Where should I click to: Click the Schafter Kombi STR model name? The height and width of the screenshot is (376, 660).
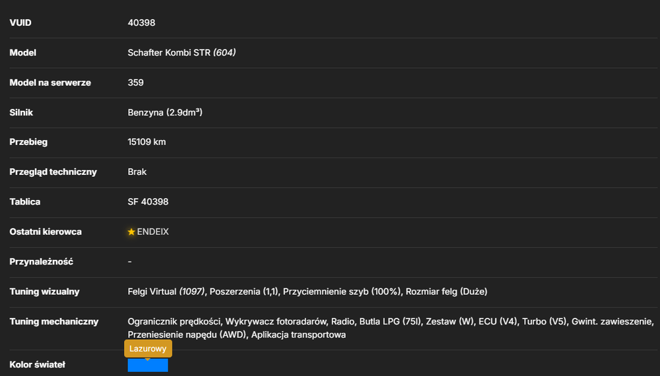click(169, 53)
